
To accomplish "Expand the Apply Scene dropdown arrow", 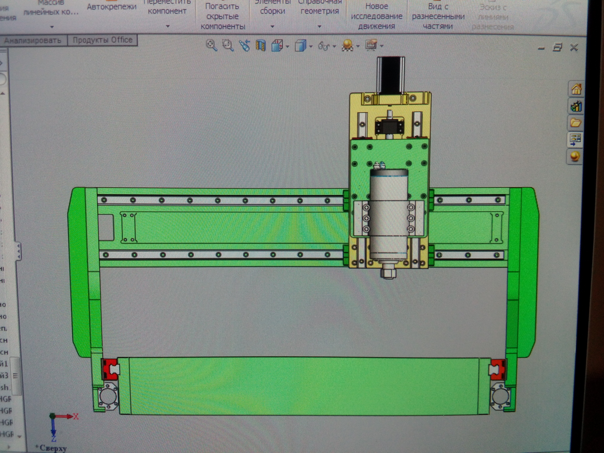I will [x=358, y=47].
